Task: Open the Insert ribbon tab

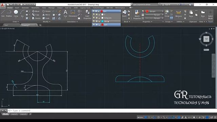Action: [x=17, y=8]
